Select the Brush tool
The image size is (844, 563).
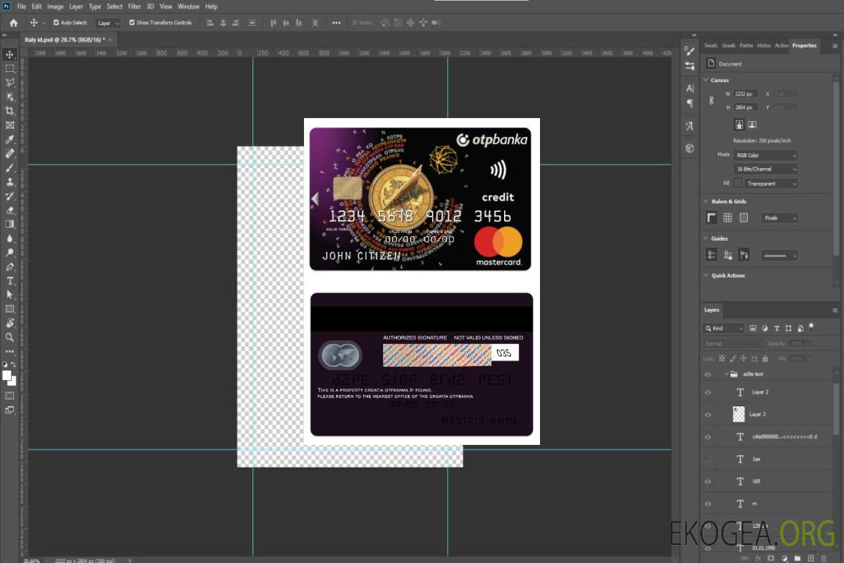pyautogui.click(x=9, y=167)
